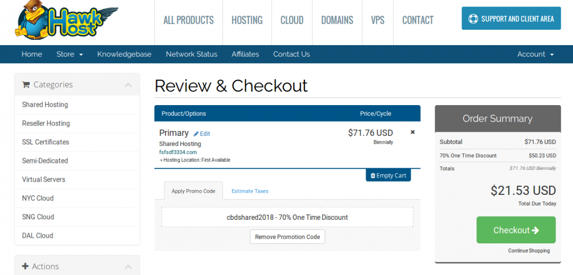This screenshot has height=275, width=573.
Task: Click Support and Client Area button
Action: click(511, 18)
